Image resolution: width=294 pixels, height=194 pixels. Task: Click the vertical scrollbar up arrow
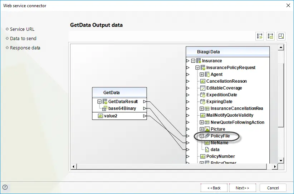coord(281,47)
